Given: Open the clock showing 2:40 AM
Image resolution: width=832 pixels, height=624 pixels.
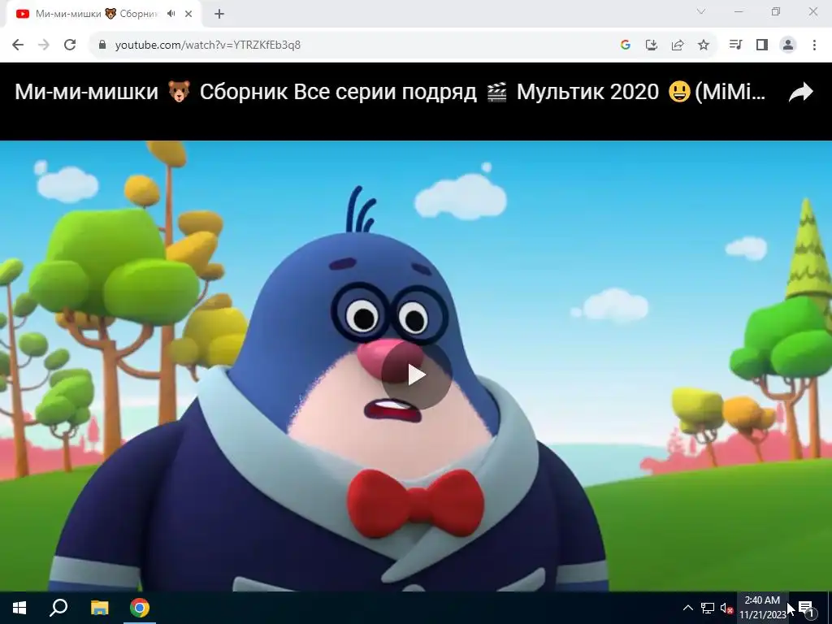Looking at the screenshot, I should pos(762,608).
